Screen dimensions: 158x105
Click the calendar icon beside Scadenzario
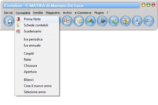click(18, 31)
